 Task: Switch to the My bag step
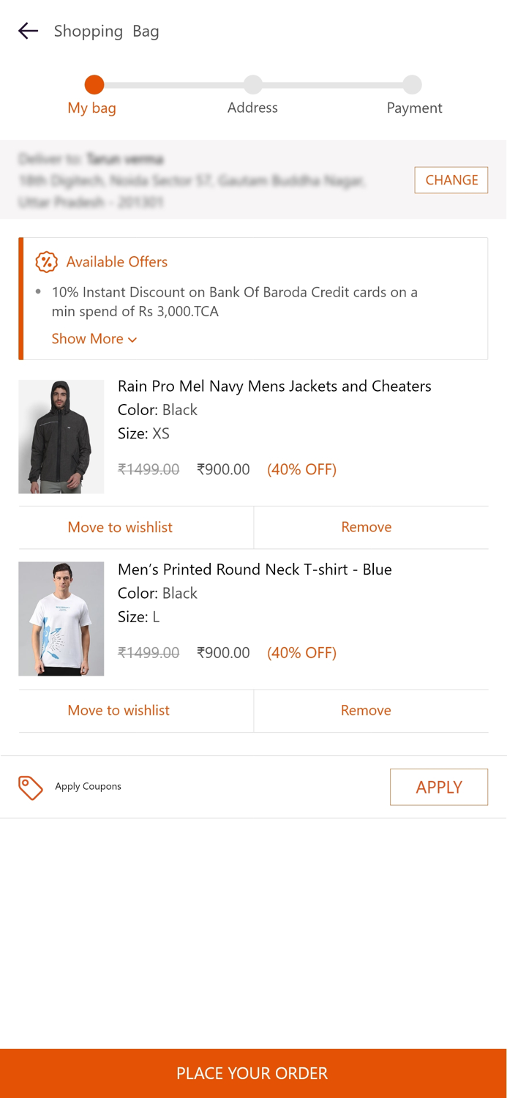91,108
